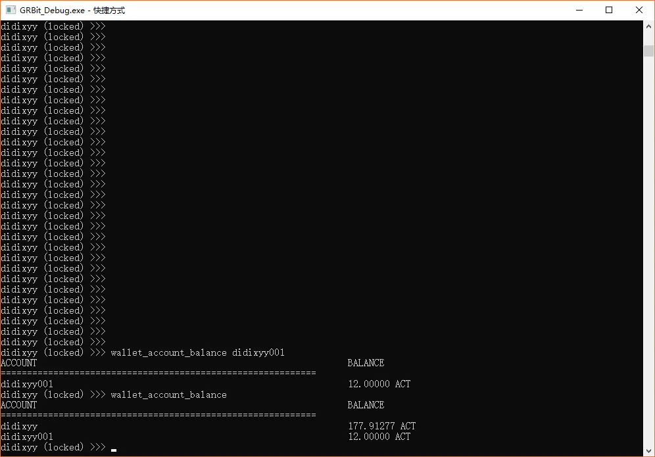Click the second BALANCE column header
The width and height of the screenshot is (655, 457).
tap(366, 405)
